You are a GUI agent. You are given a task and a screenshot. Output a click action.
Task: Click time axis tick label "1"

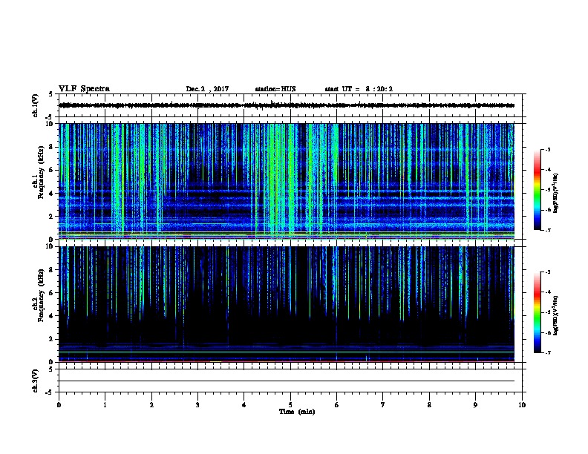(x=105, y=405)
